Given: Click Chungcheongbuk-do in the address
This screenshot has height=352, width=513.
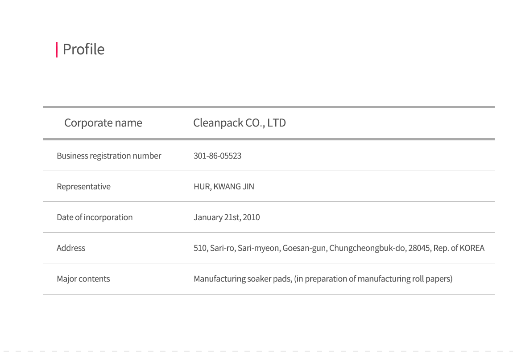Looking at the screenshot, I should coord(368,248).
